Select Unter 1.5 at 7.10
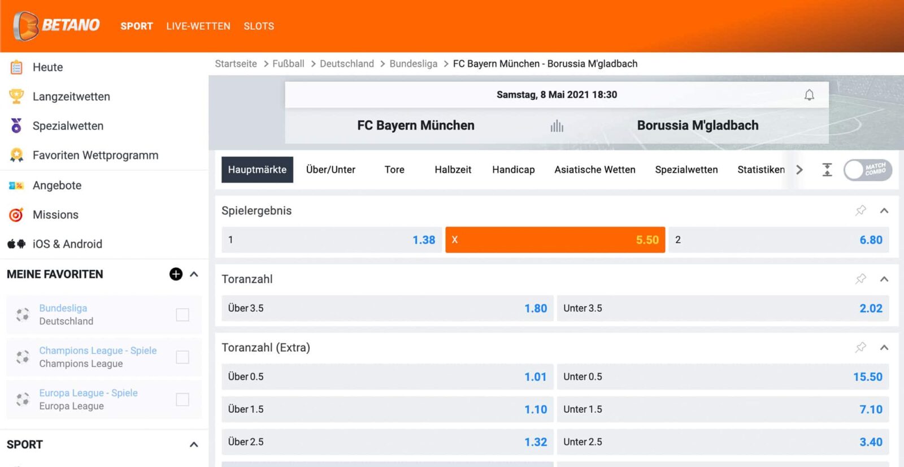The image size is (904, 467). pyautogui.click(x=723, y=409)
